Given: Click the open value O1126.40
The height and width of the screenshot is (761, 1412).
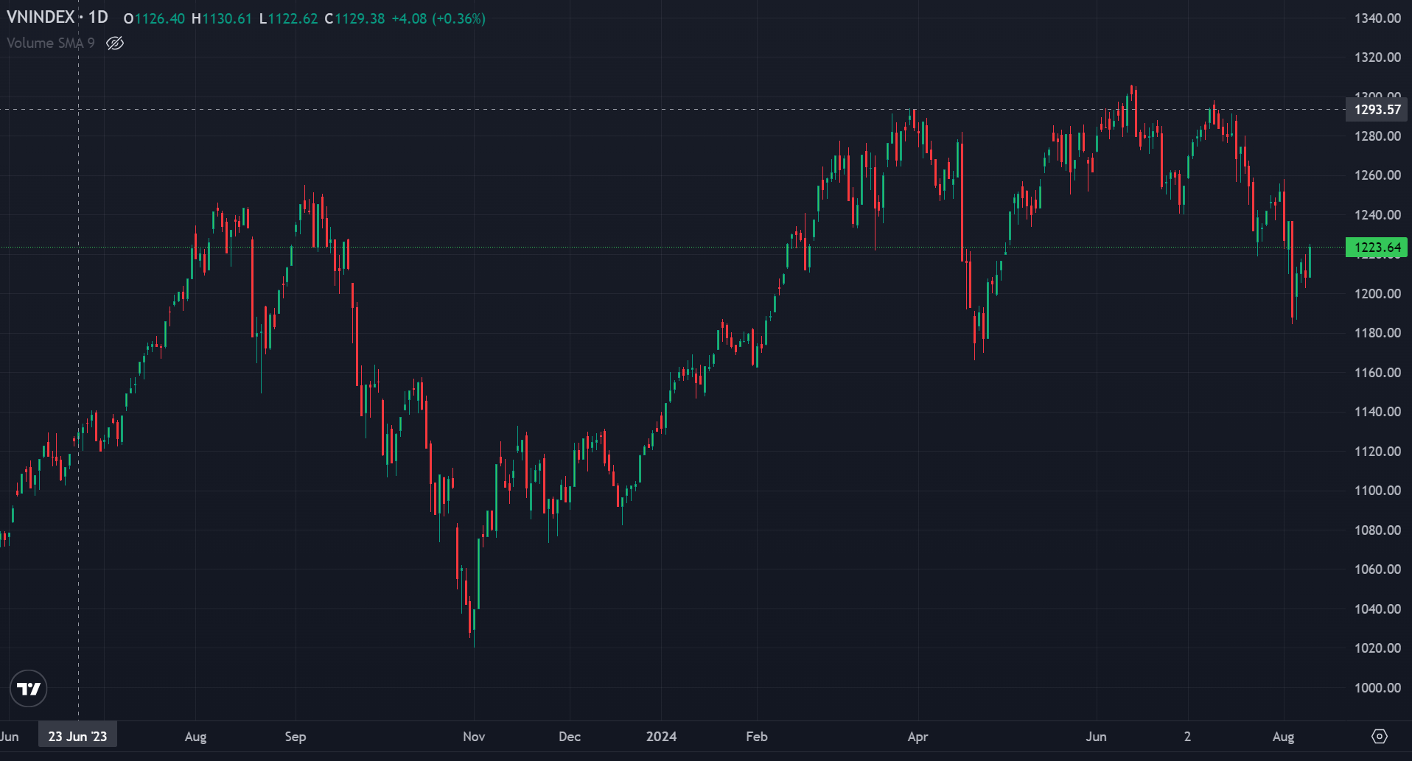Looking at the screenshot, I should pyautogui.click(x=154, y=19).
